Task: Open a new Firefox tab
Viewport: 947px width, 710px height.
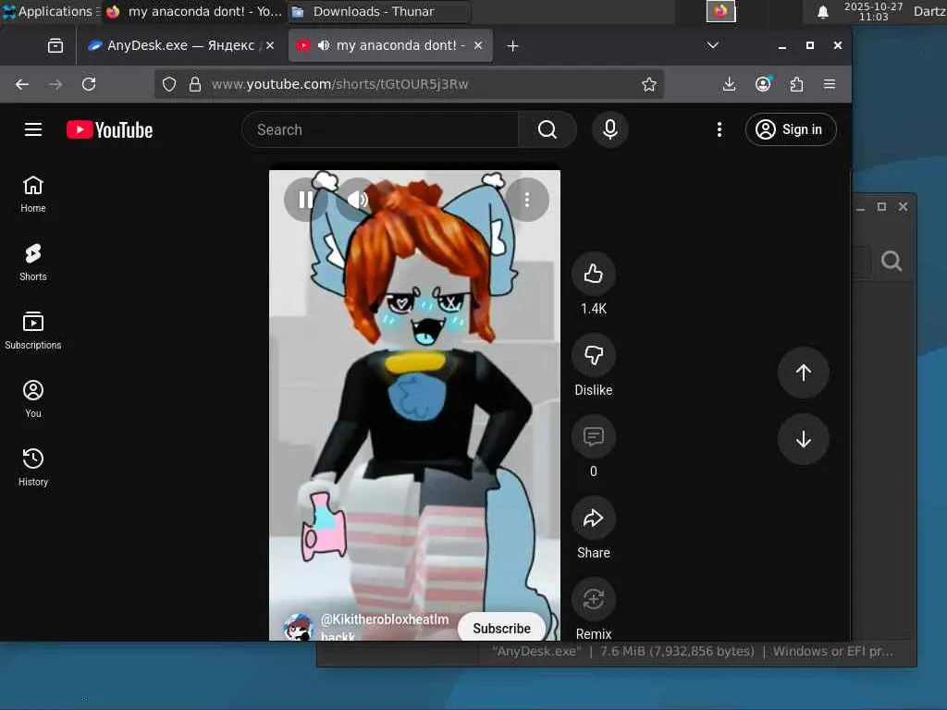Action: coord(512,46)
